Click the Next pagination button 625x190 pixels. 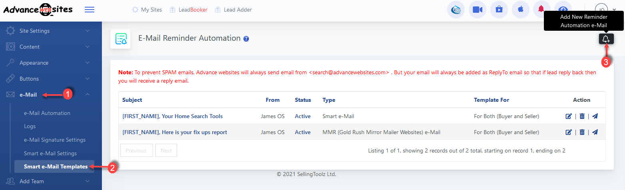(166, 150)
